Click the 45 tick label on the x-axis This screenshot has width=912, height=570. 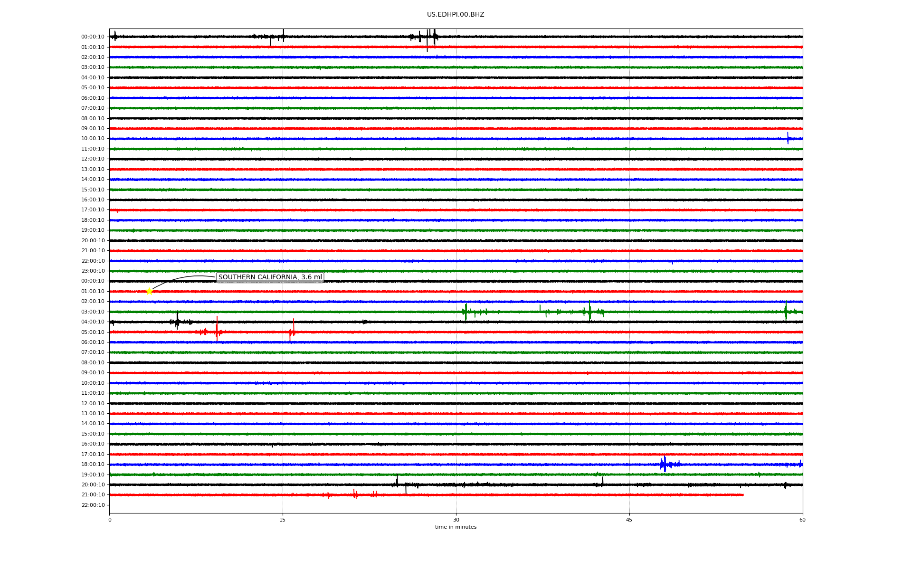(629, 520)
